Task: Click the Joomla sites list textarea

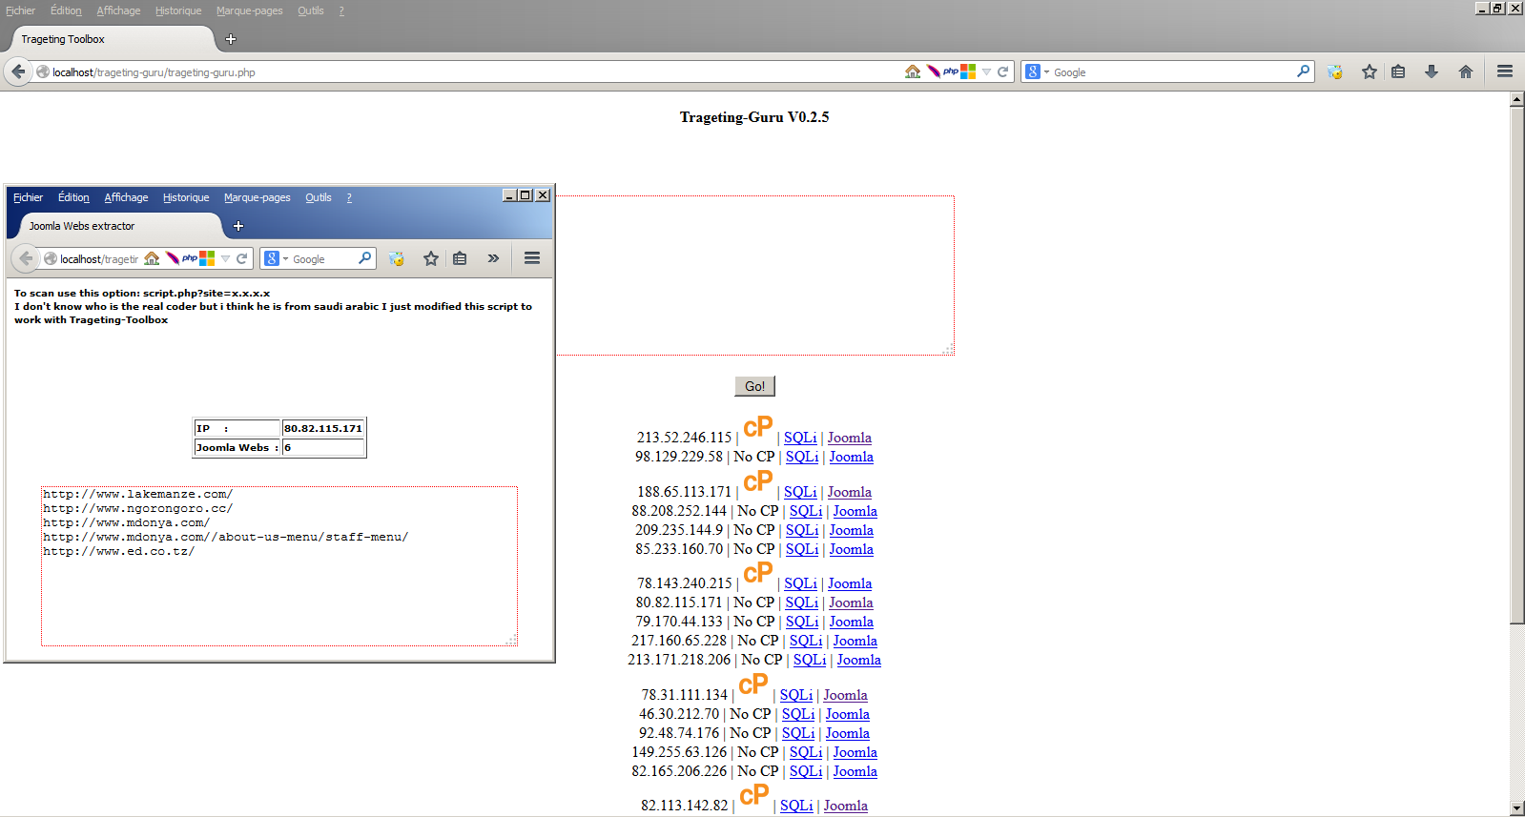Action: [279, 566]
